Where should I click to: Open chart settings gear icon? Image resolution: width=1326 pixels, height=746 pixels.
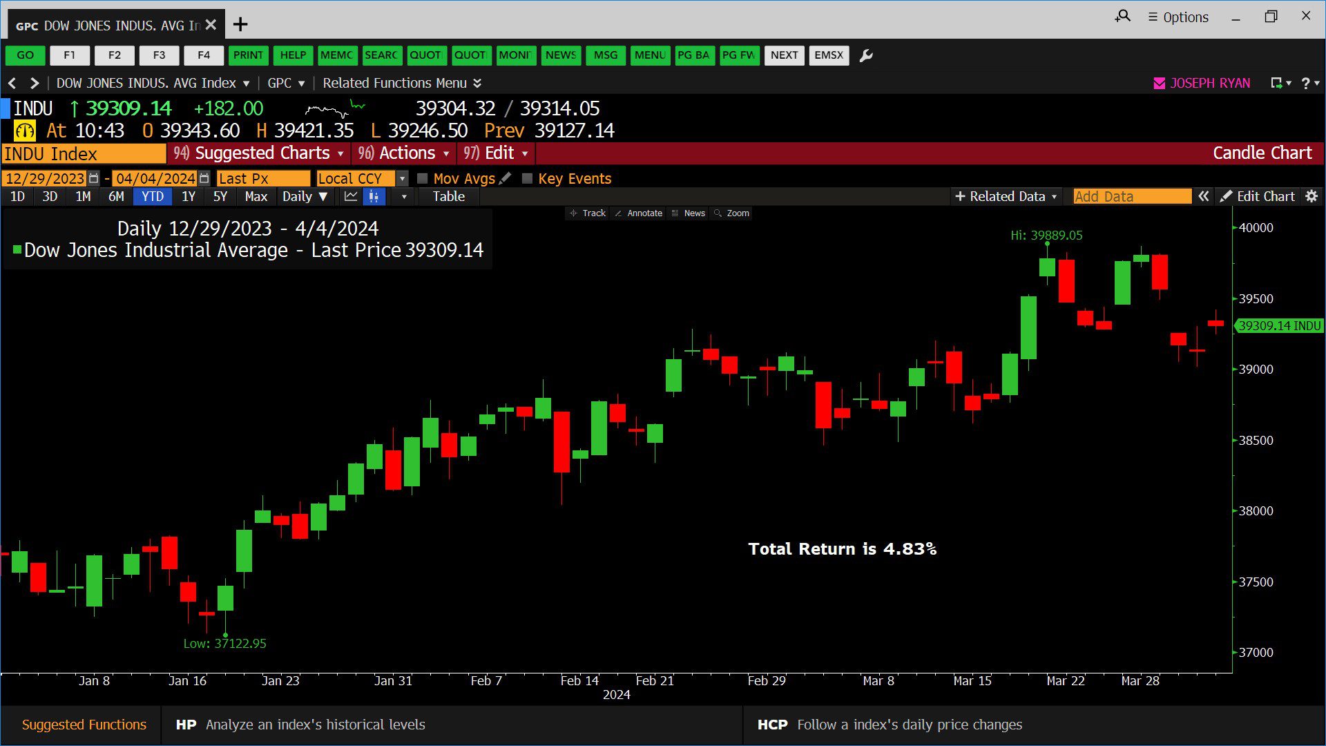pos(1311,196)
